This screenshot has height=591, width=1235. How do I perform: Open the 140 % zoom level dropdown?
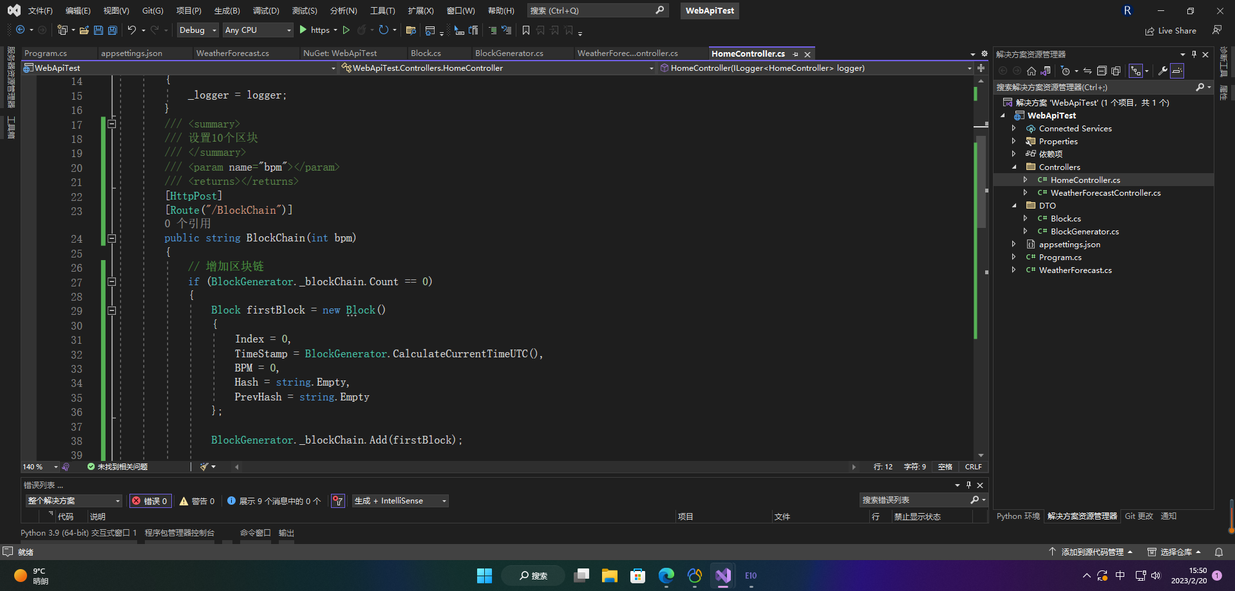(x=40, y=467)
